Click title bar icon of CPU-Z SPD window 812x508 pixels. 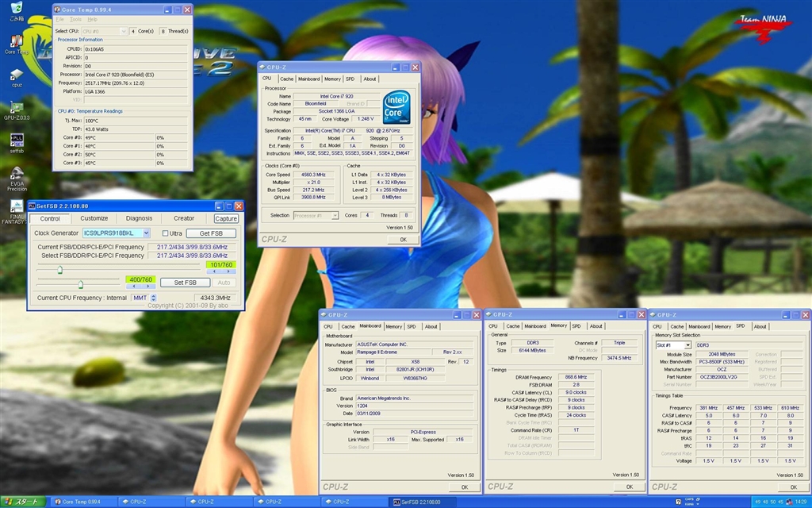click(x=653, y=314)
